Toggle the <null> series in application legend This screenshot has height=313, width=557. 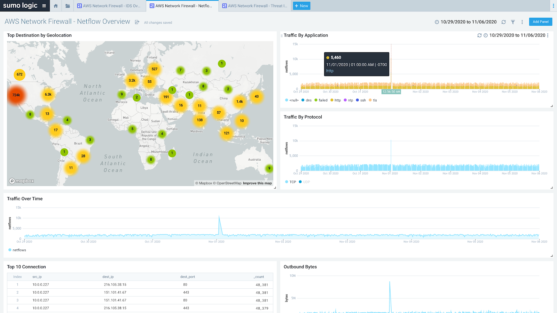click(x=292, y=100)
